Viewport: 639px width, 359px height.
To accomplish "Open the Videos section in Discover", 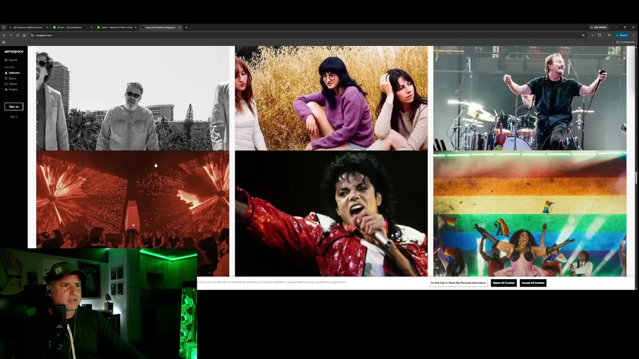I will coord(11,84).
